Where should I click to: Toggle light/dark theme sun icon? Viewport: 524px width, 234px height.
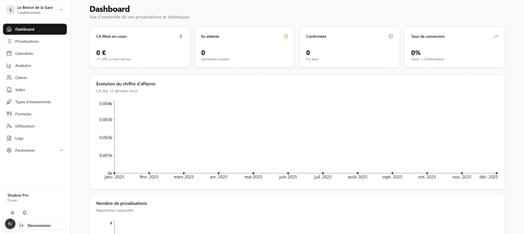point(12,213)
